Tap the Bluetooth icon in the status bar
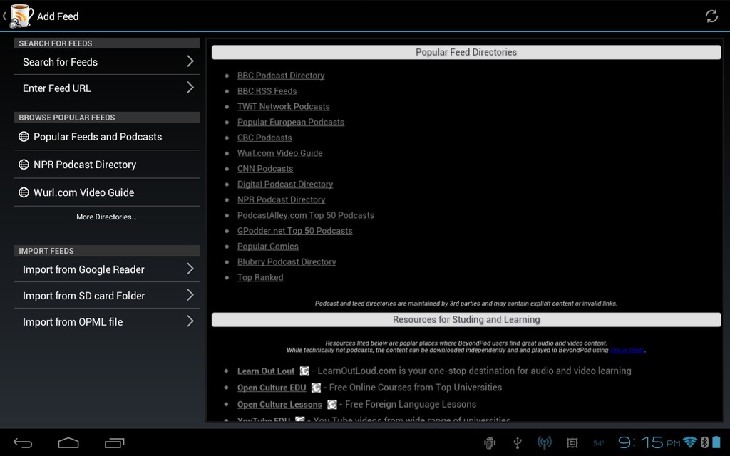 click(x=704, y=442)
